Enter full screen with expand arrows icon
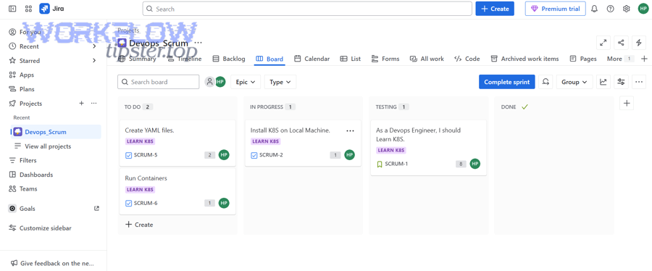 [603, 43]
